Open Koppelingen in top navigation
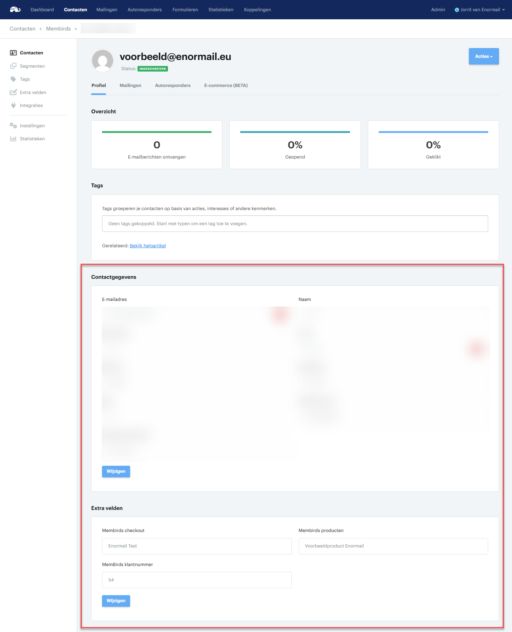 point(257,10)
